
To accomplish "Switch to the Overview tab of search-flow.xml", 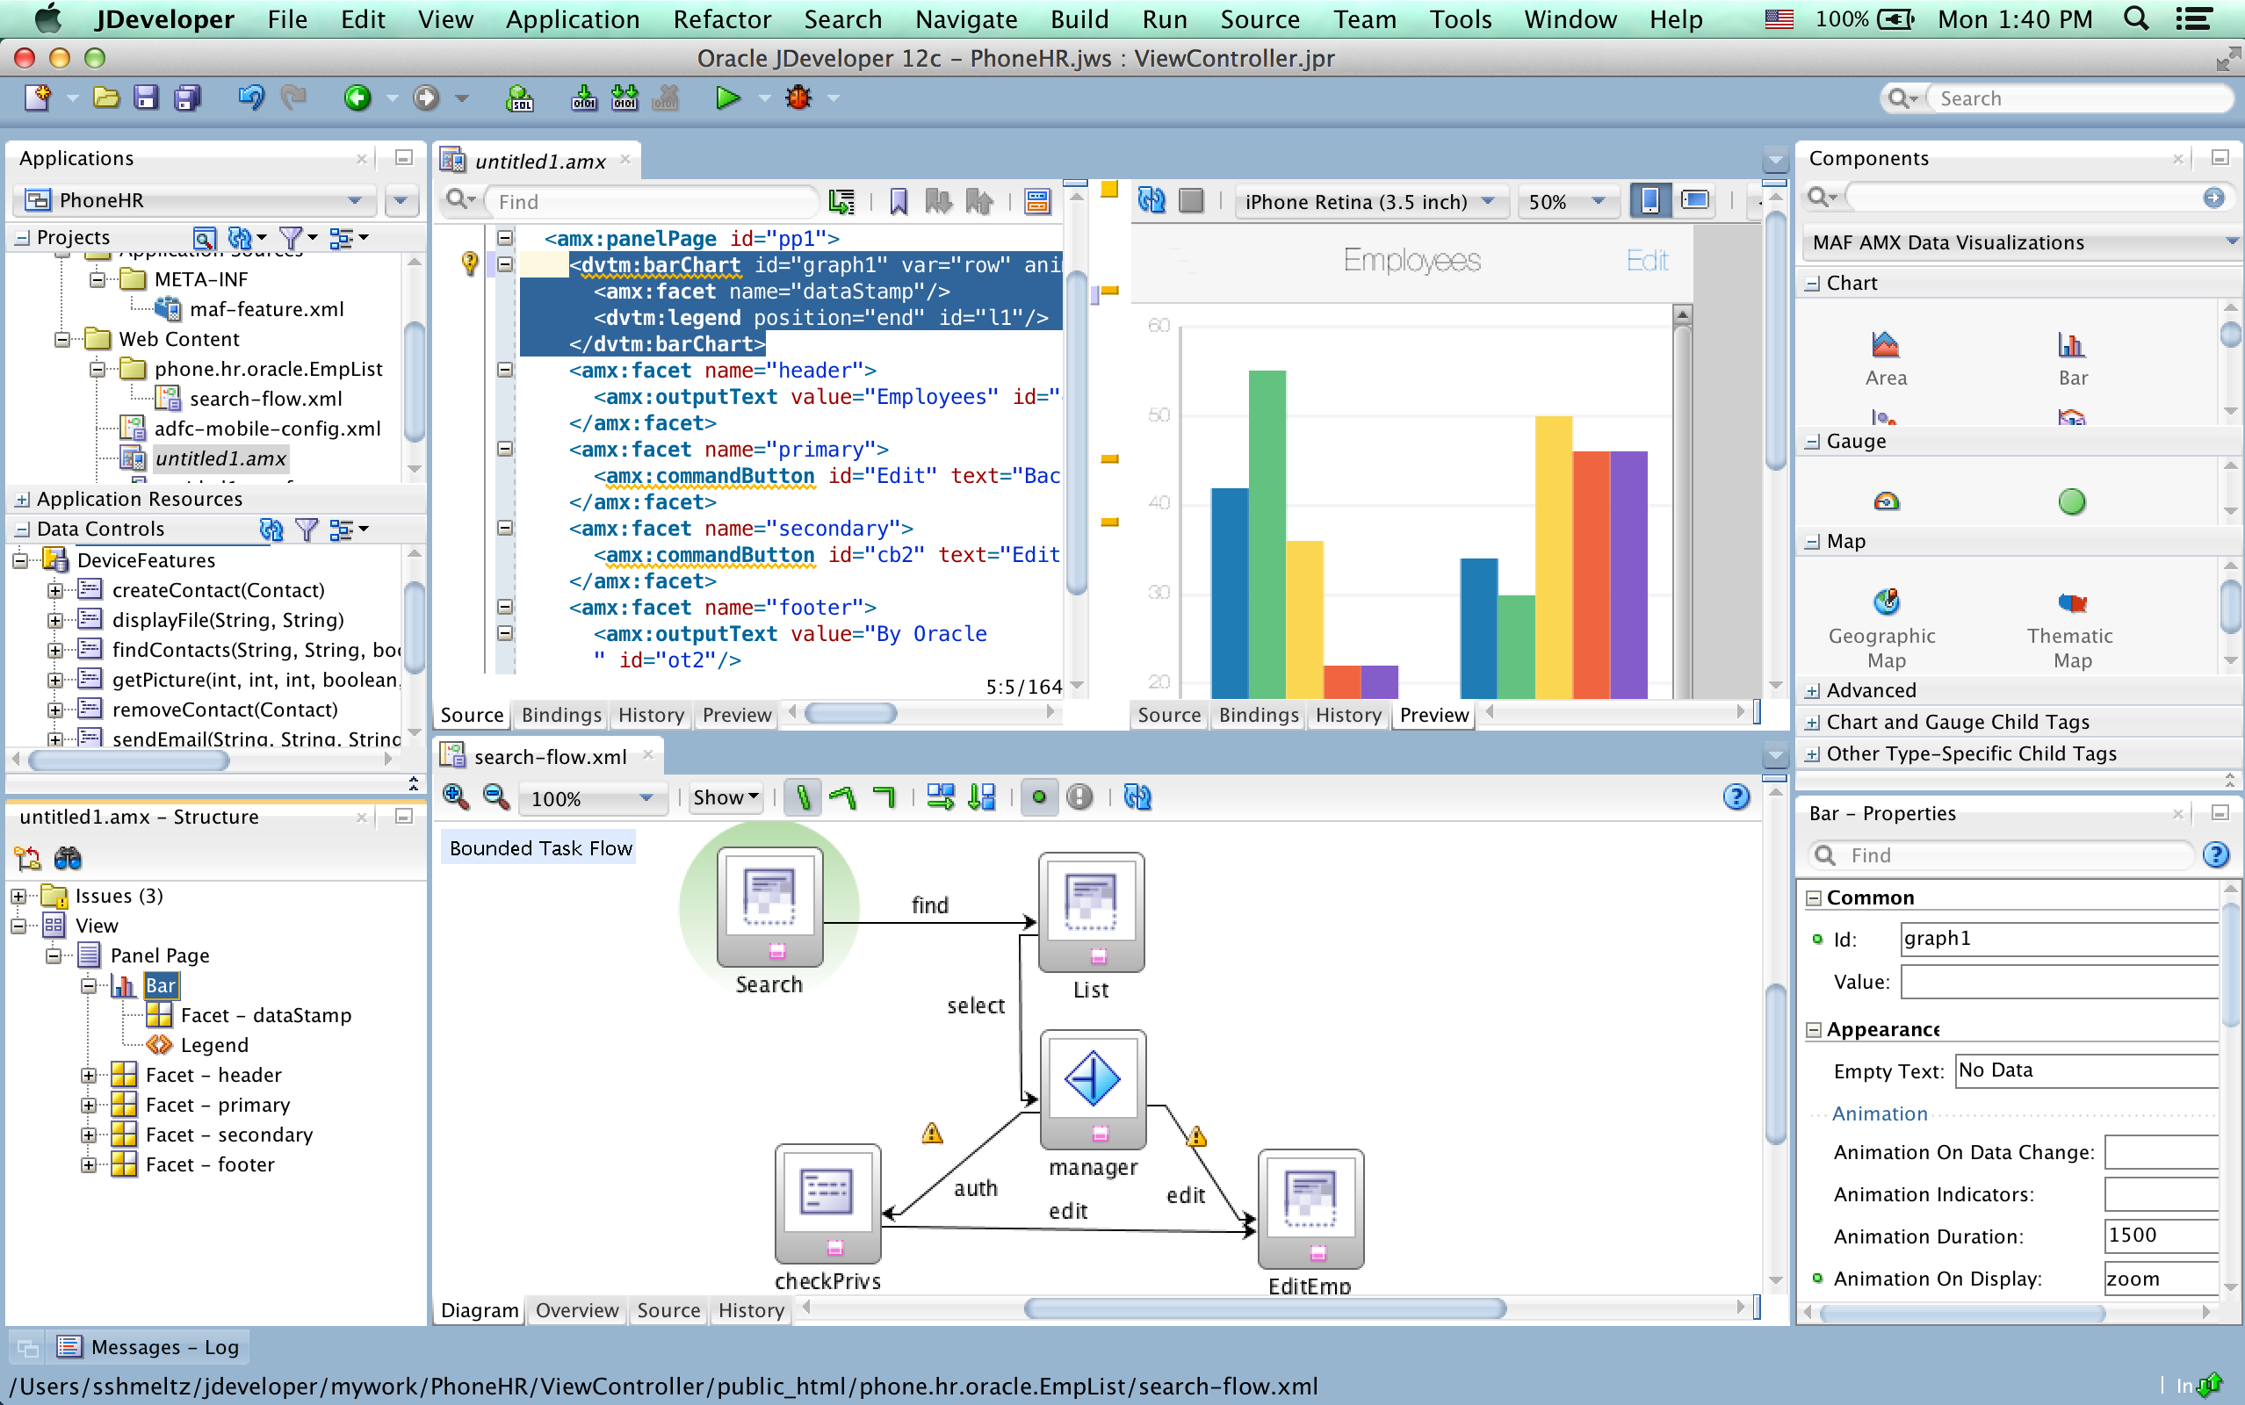I will pos(576,1310).
